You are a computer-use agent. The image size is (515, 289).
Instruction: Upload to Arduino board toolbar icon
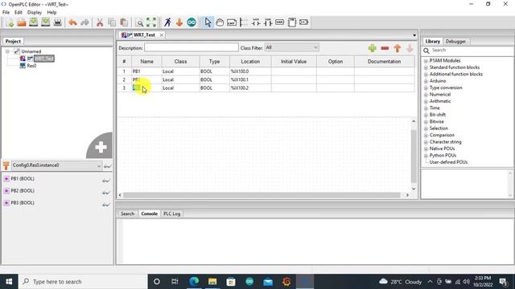(x=192, y=22)
